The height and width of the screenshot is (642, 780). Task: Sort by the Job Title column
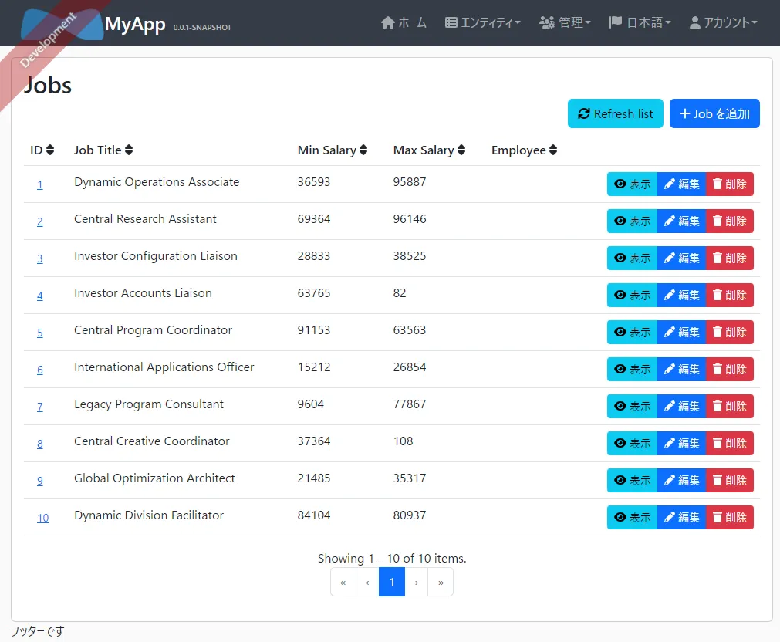[x=103, y=150]
